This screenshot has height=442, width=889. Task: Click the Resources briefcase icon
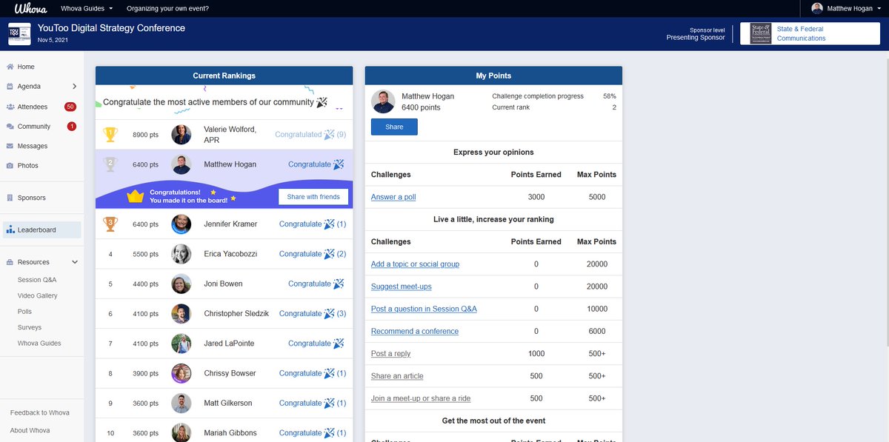click(10, 262)
